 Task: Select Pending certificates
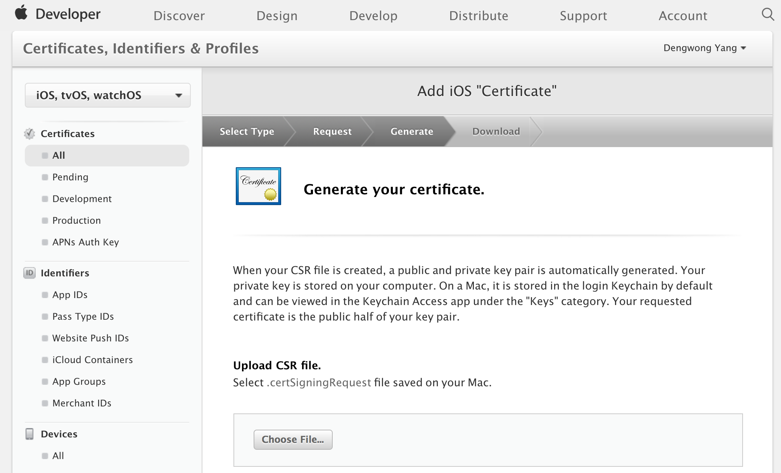click(70, 177)
